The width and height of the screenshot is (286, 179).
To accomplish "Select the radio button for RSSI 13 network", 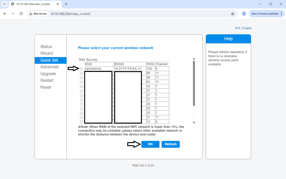I will [81, 122].
